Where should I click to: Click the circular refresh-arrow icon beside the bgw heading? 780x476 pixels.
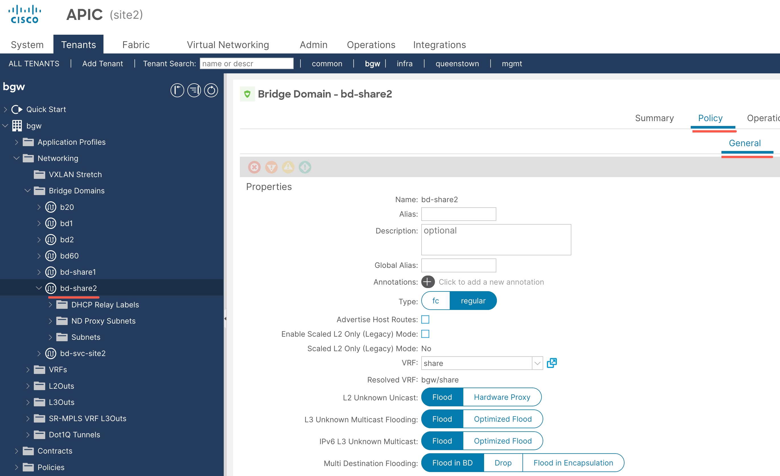click(x=211, y=90)
